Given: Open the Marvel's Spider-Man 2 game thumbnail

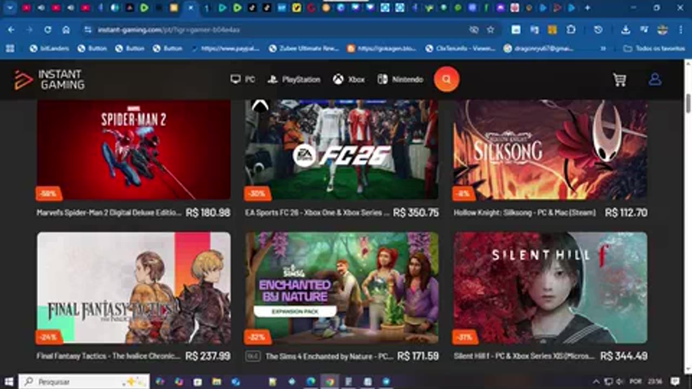Looking at the screenshot, I should 134,150.
